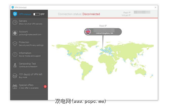Open the Protection shield icon
172x107 pixels.
(15, 44)
